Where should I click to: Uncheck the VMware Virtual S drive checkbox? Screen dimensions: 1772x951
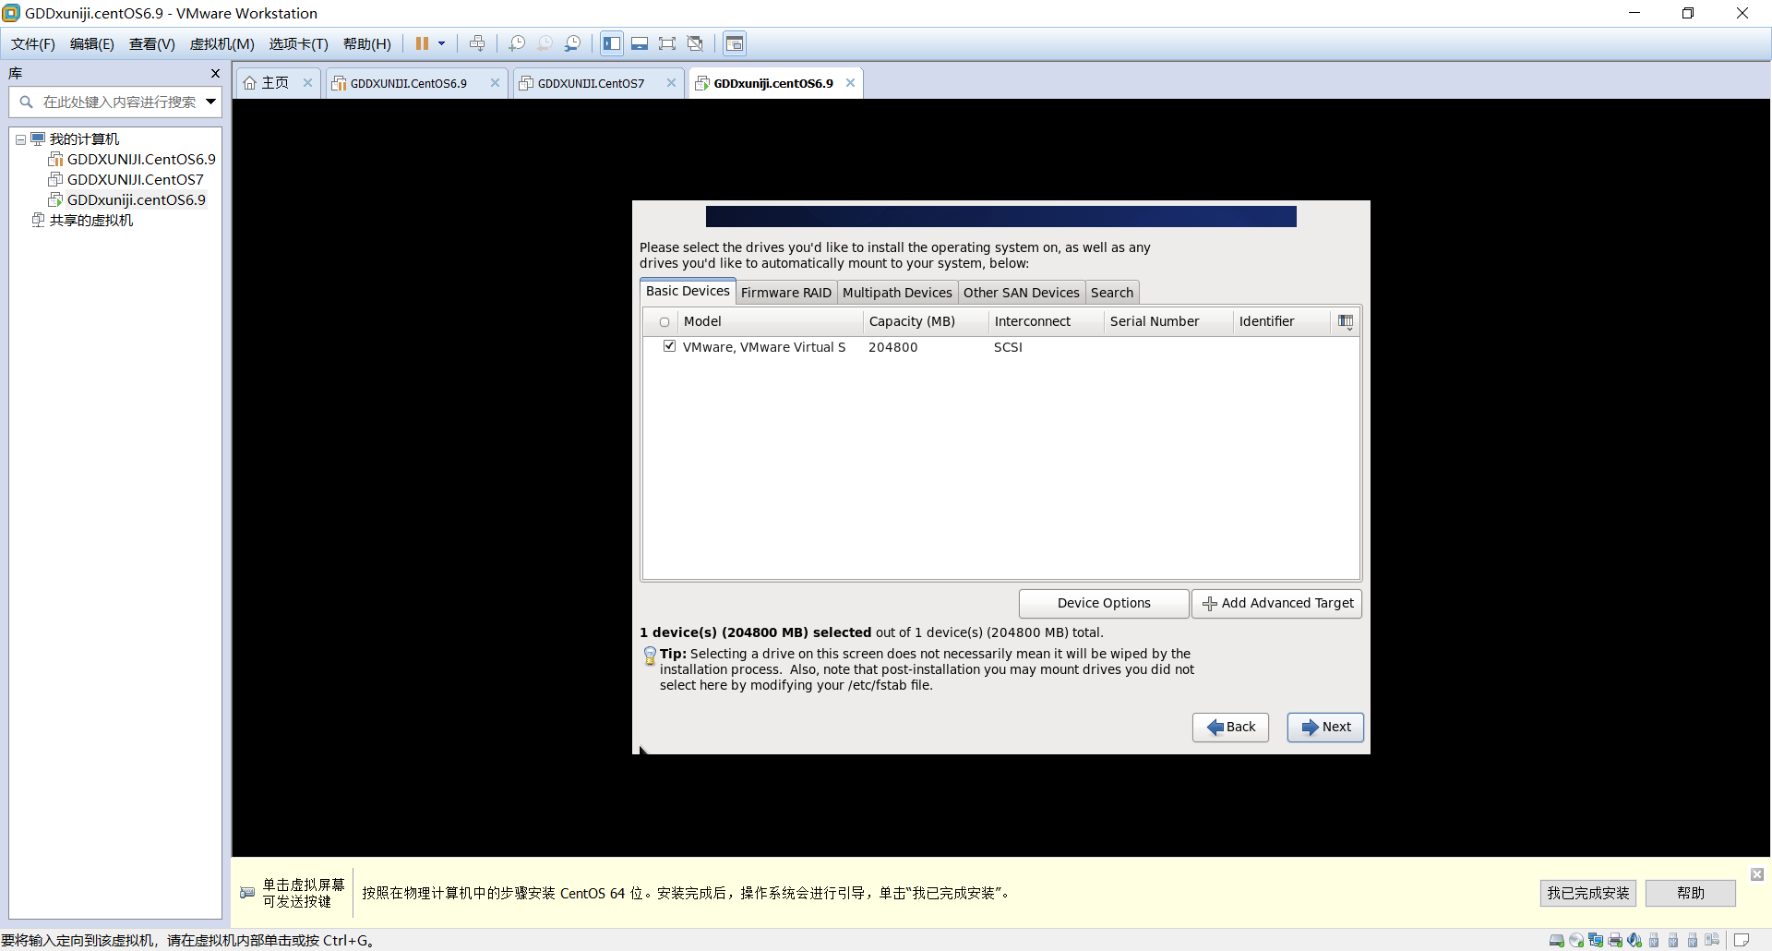[x=669, y=346]
